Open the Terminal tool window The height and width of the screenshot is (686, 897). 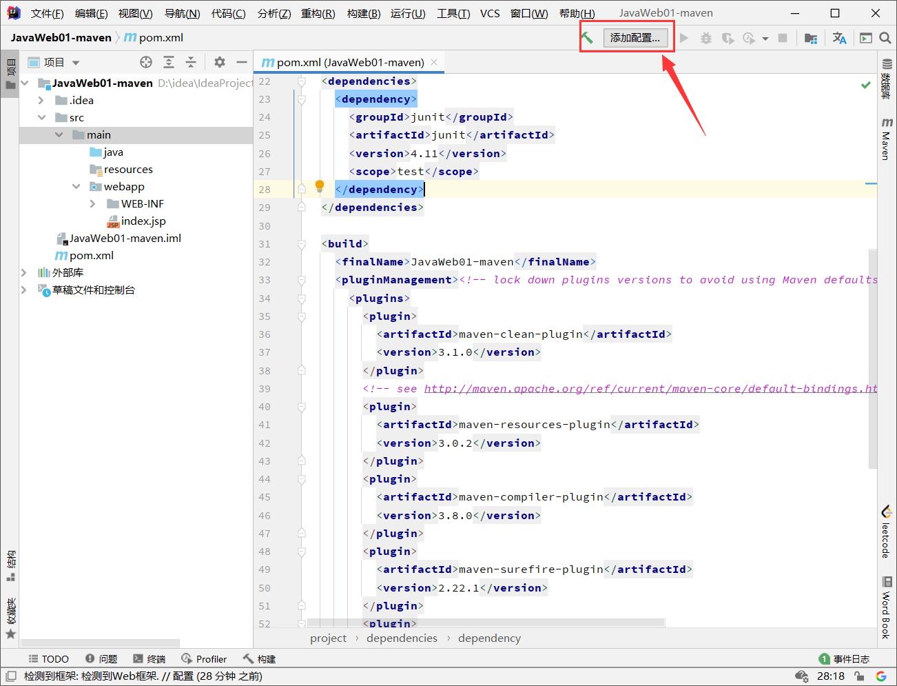point(149,659)
